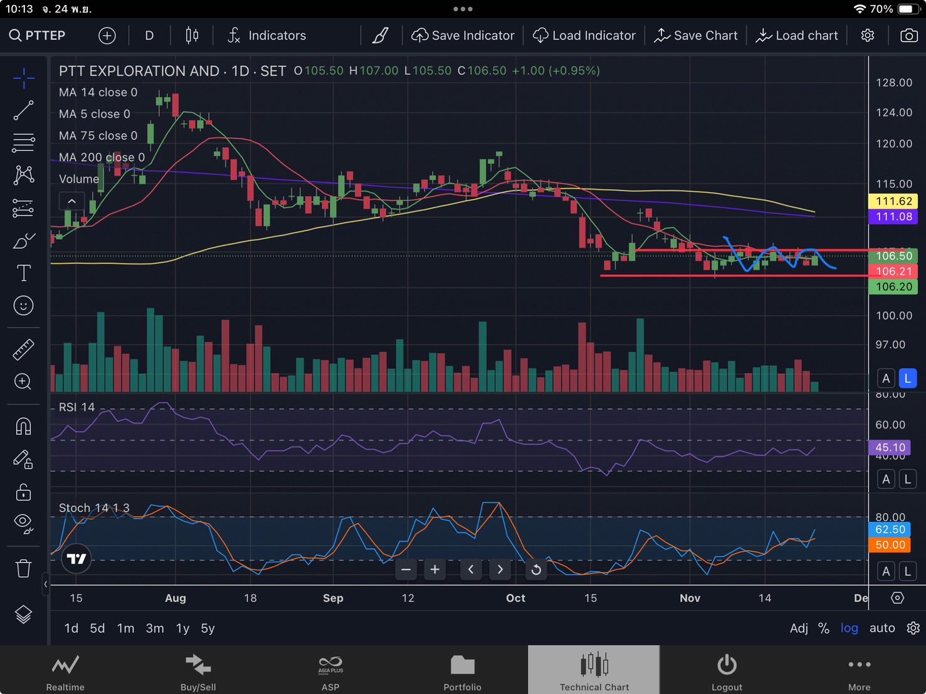The height and width of the screenshot is (694, 926).
Task: Activate the zoom in tool
Action: [24, 381]
